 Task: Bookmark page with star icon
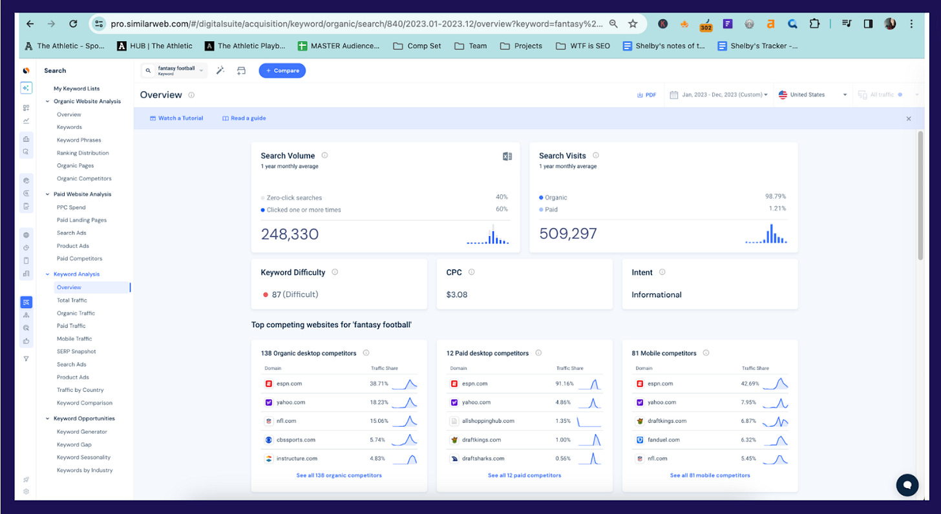[x=633, y=24]
